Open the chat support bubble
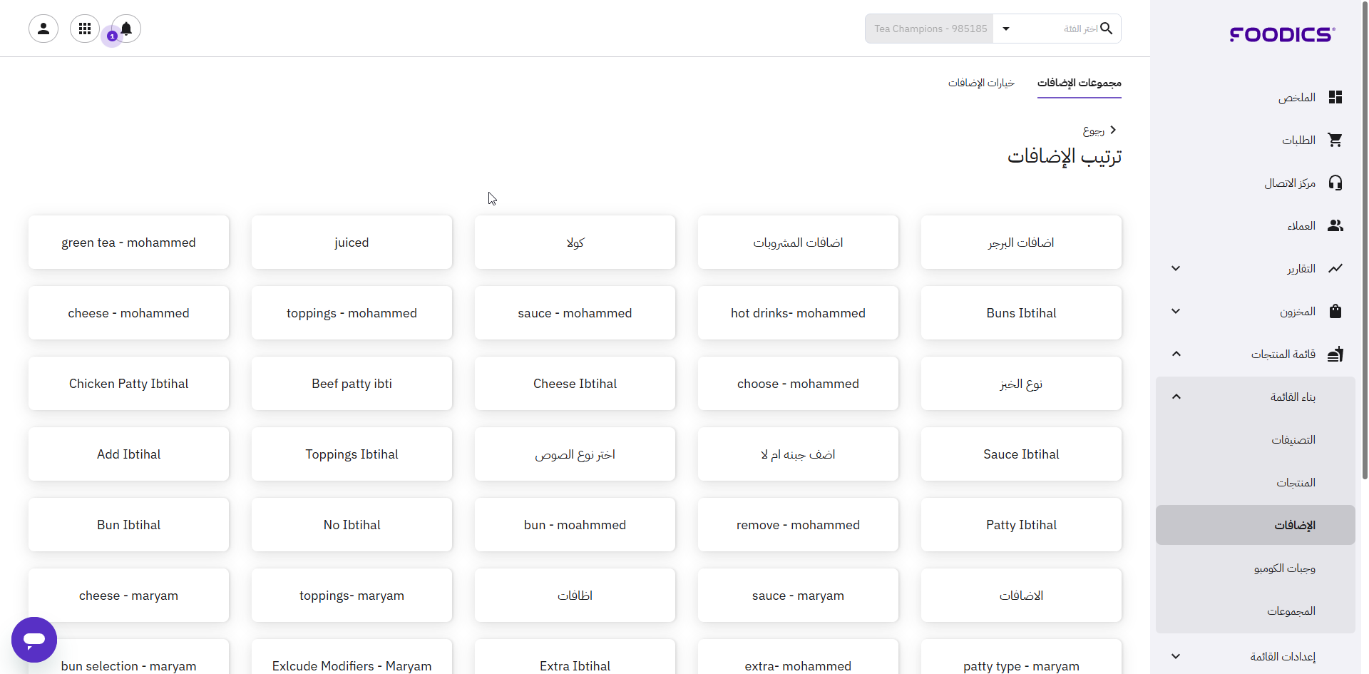 click(x=34, y=640)
